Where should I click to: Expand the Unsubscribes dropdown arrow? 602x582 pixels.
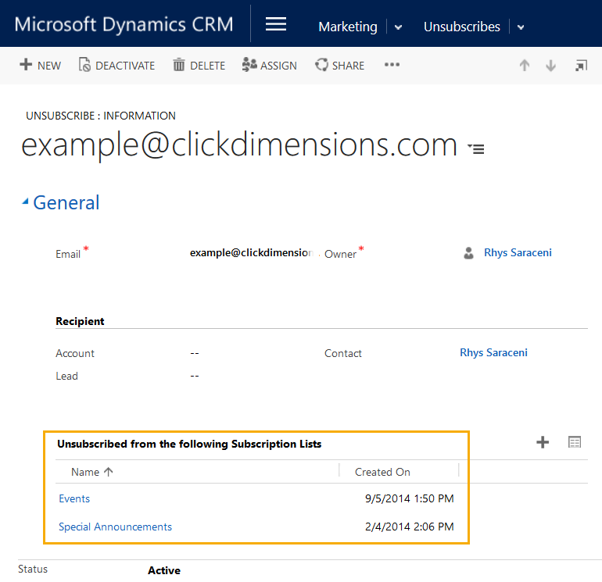coord(521,27)
